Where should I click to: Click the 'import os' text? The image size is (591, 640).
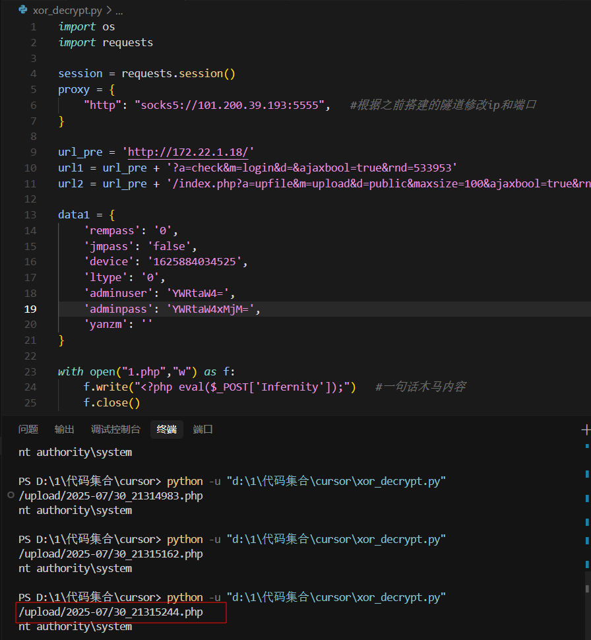click(x=86, y=26)
